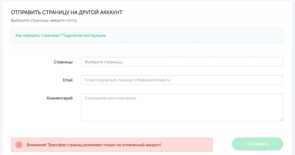This screenshot has height=155, width=295.
Task: Click the 'Страницы' field label
Action: pyautogui.click(x=63, y=62)
